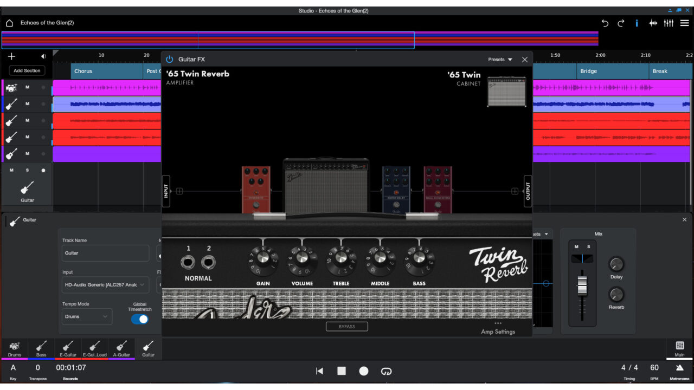Open the Timing signature 4/4 selector

point(629,370)
